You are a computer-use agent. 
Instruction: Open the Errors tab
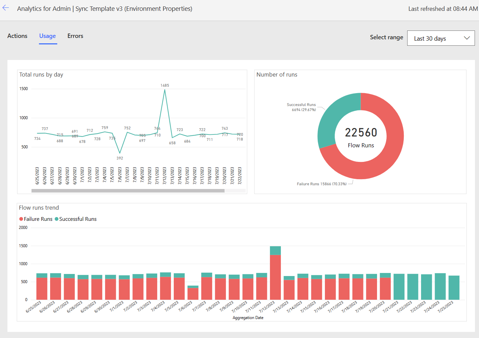[75, 36]
